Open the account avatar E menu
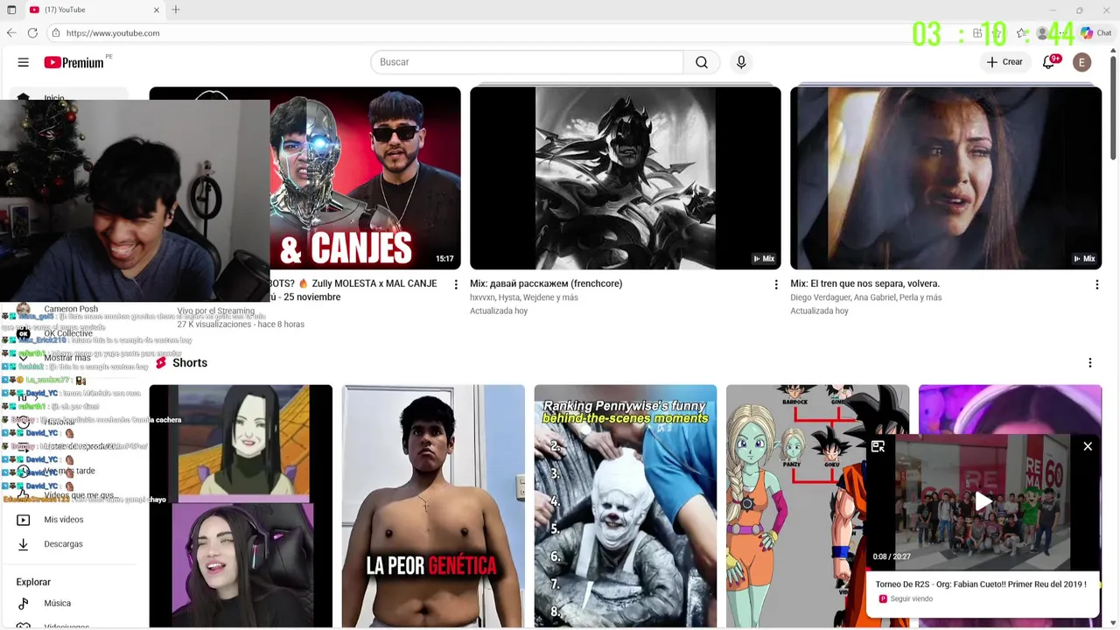 pyautogui.click(x=1082, y=62)
